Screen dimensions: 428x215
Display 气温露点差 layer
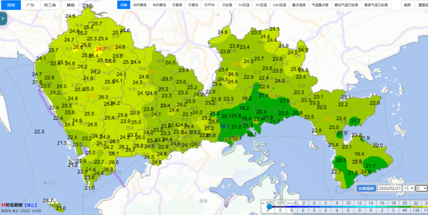(x=320, y=5)
